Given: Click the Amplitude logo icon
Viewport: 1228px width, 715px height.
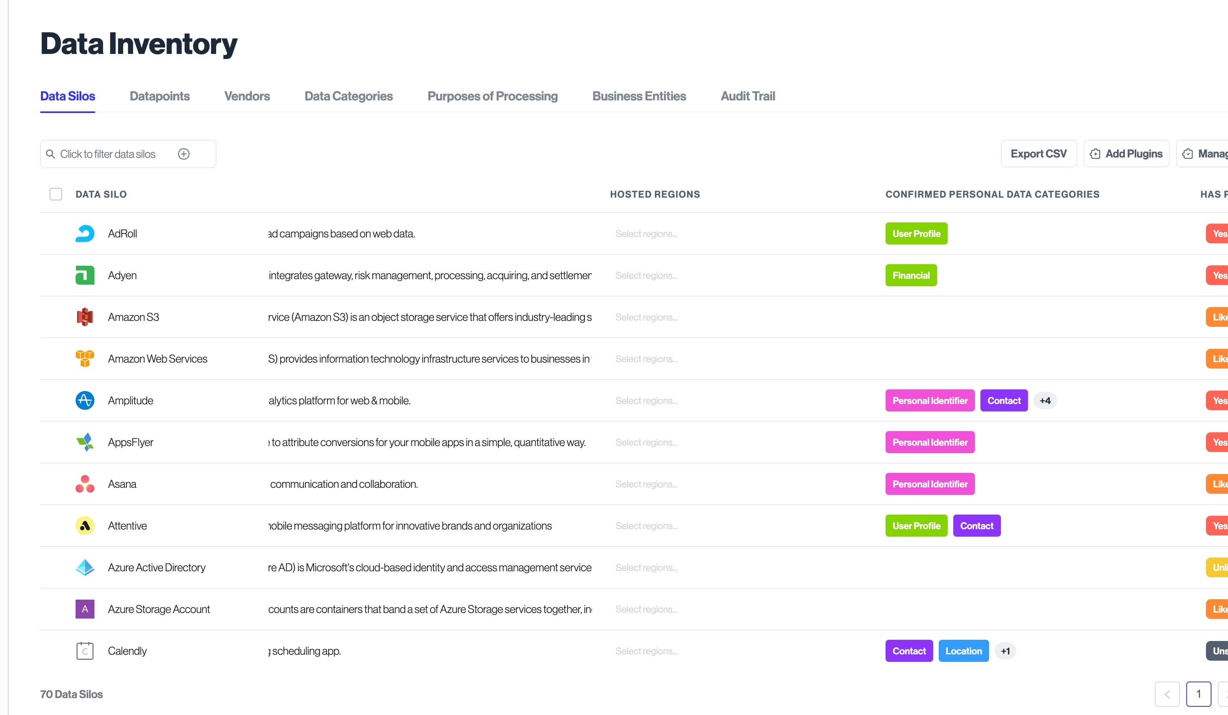Looking at the screenshot, I should pos(85,401).
